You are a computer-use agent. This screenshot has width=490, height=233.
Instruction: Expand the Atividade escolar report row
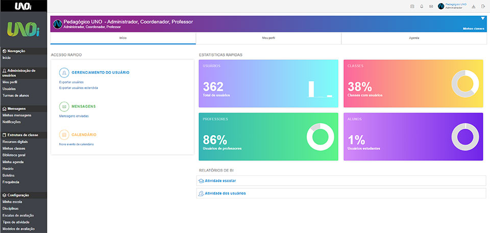tap(341, 181)
